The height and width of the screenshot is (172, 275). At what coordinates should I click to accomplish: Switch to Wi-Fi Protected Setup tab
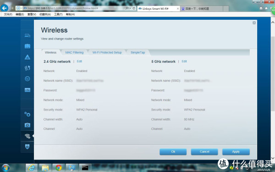click(x=107, y=52)
